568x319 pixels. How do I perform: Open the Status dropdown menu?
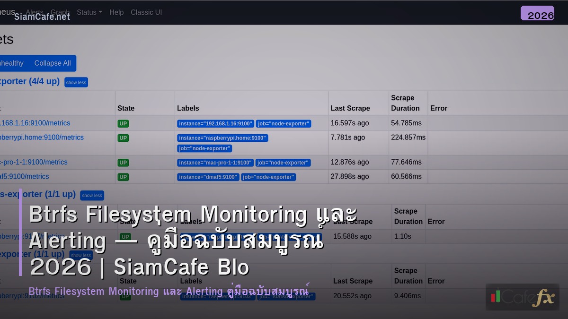tap(89, 12)
